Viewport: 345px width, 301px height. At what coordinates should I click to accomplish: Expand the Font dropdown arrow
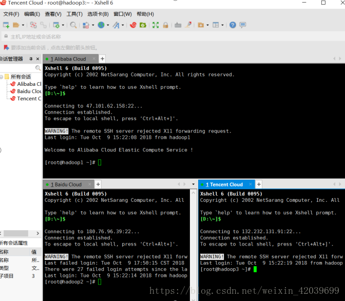coord(123,25)
